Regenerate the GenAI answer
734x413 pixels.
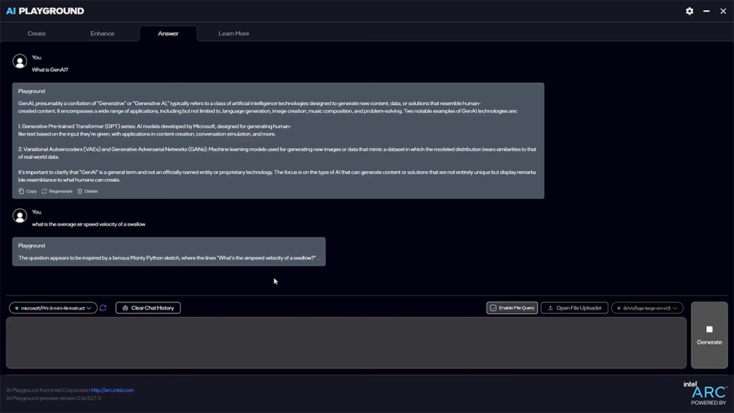[x=57, y=191]
